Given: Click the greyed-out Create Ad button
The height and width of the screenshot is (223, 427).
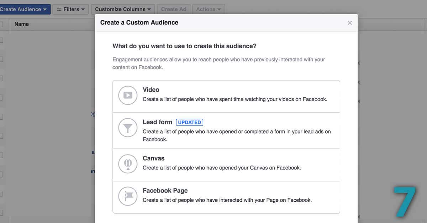Looking at the screenshot, I should [x=174, y=9].
